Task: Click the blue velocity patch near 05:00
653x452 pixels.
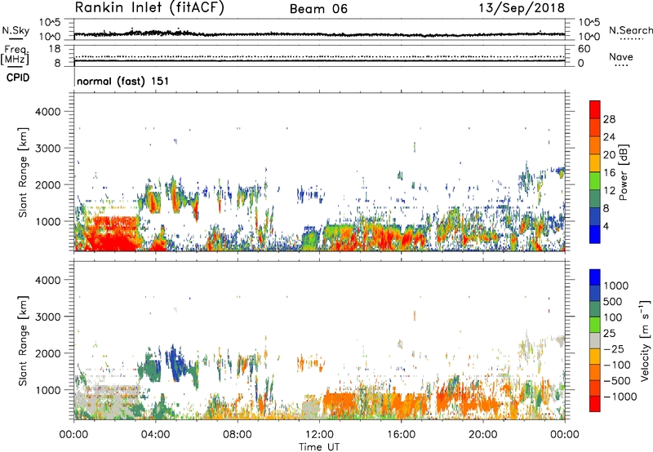Action: pyautogui.click(x=174, y=362)
